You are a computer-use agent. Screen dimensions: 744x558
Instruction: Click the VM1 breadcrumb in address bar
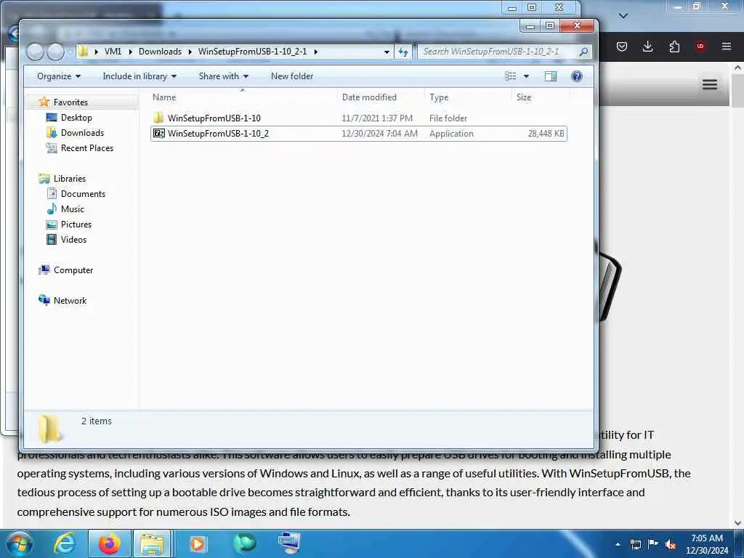(x=113, y=52)
